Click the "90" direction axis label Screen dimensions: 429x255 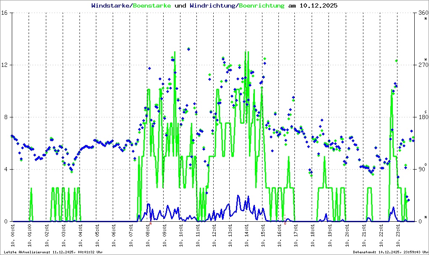[422, 169]
